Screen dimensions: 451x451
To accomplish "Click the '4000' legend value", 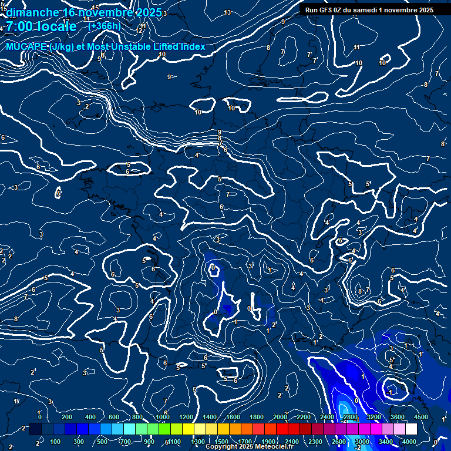I will tap(409, 442).
